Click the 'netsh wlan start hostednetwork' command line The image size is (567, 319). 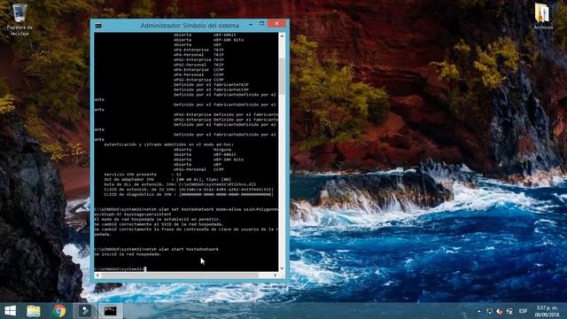[x=156, y=249]
